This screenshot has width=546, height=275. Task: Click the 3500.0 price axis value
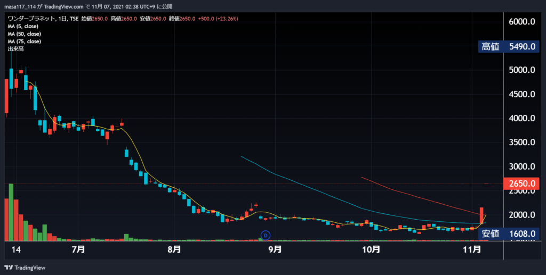click(522, 142)
